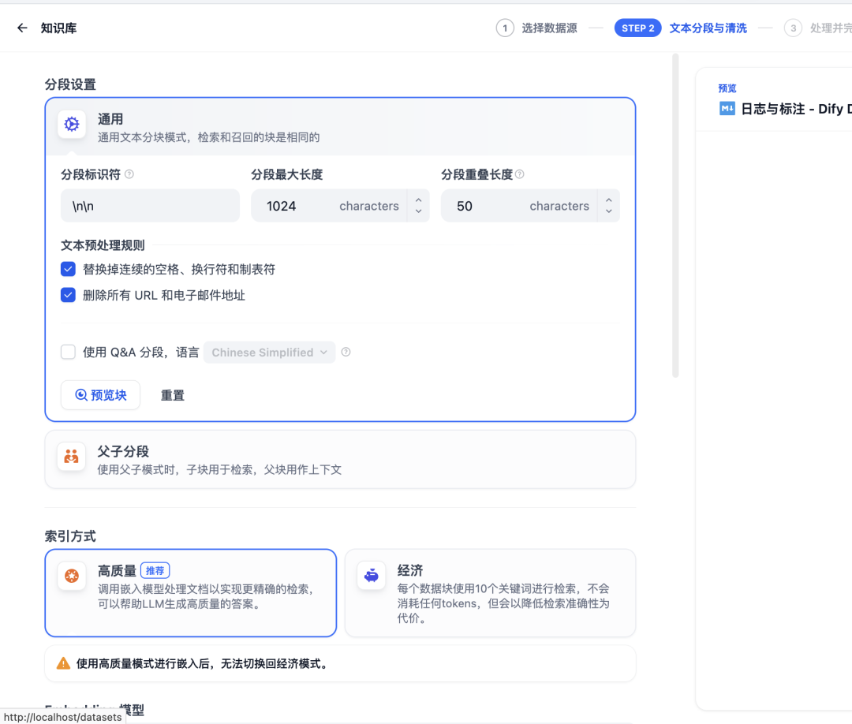Image resolution: width=852 pixels, height=724 pixels.
Task: Click the back arrow next to 知识库
Action: pos(21,28)
